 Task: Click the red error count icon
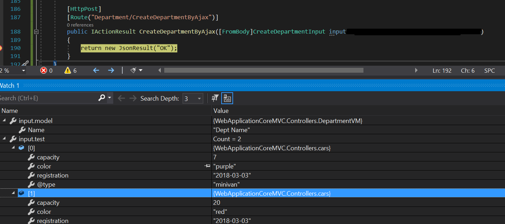coord(44,71)
